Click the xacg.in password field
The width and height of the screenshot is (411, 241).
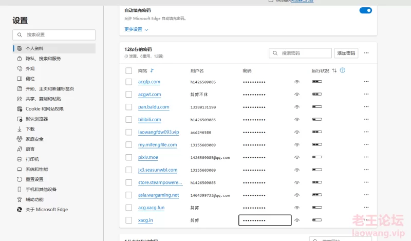coord(265,220)
